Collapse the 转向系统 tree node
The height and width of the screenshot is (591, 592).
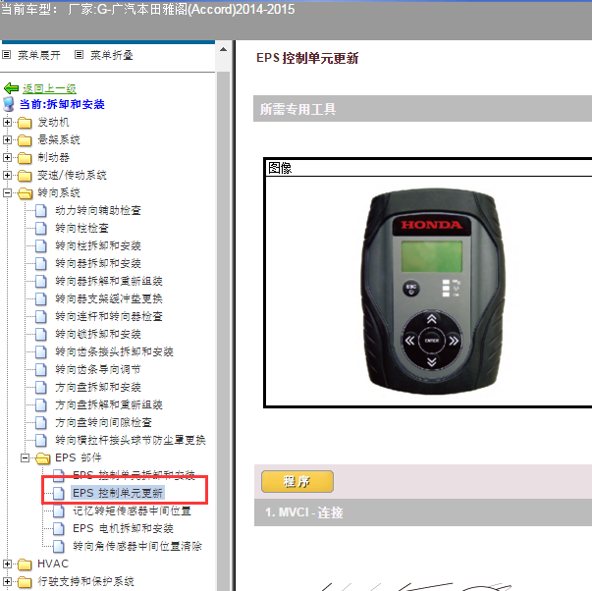(x=7, y=193)
